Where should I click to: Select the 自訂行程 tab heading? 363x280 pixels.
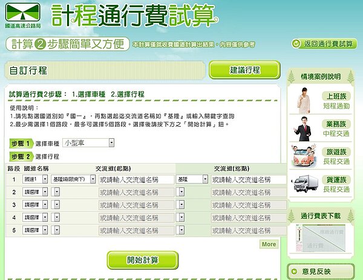click(x=29, y=70)
